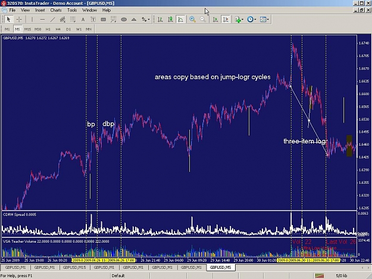The image size is (372, 279).
Task: Open the Tools menu
Action: point(72,10)
